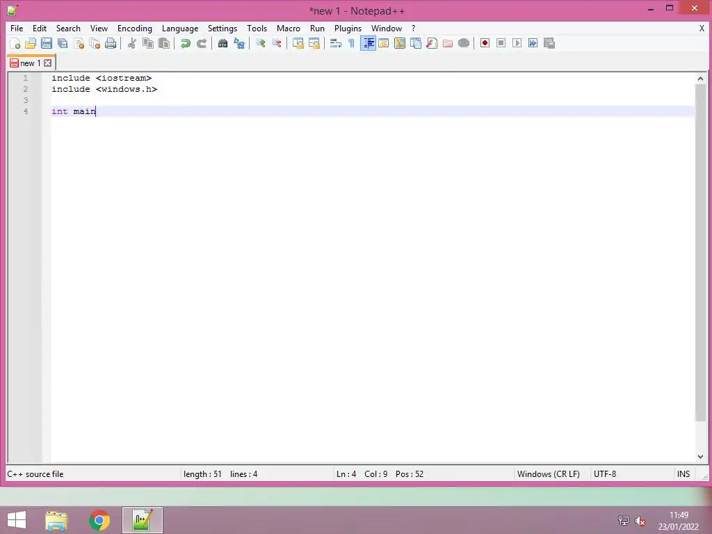Open the Language menu
The width and height of the screenshot is (712, 534).
(x=180, y=28)
